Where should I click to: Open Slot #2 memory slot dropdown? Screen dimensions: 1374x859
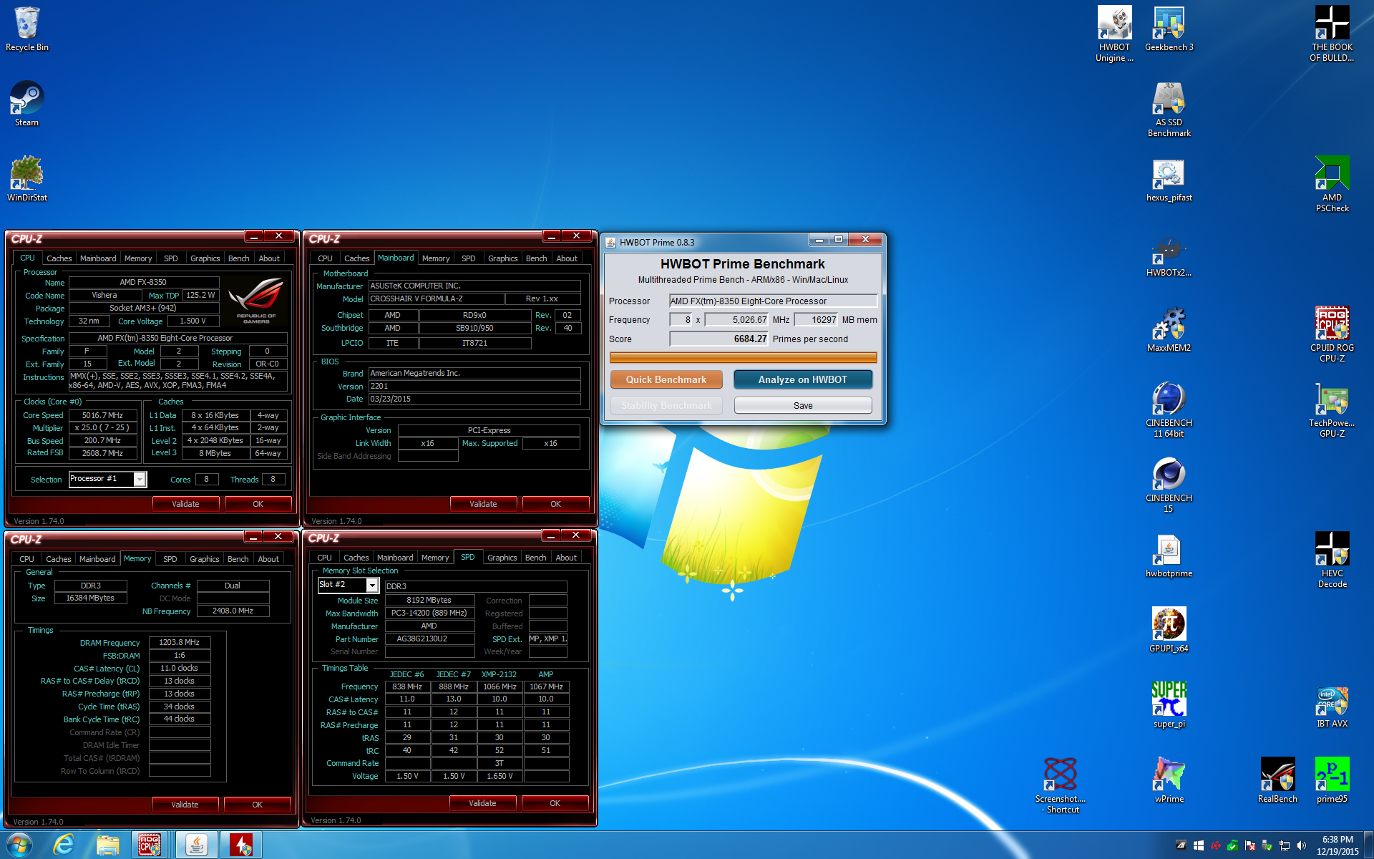[x=348, y=585]
